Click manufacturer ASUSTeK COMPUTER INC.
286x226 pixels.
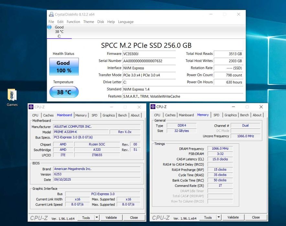[97, 127]
